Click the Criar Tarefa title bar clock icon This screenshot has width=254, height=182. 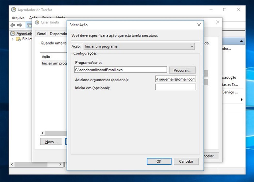(37, 22)
